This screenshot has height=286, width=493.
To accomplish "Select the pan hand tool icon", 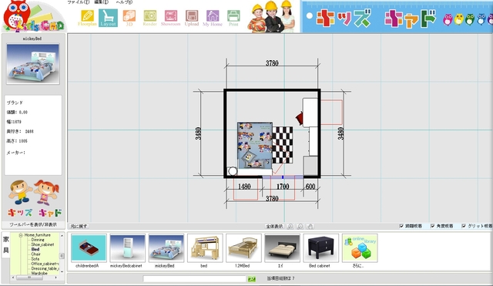I will click(310, 226).
